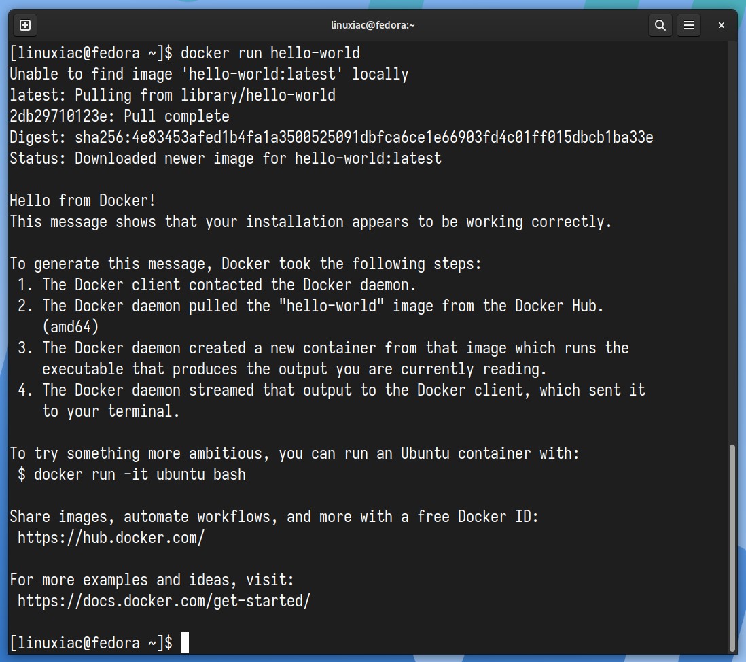Click the '(amd64)' text

point(71,327)
